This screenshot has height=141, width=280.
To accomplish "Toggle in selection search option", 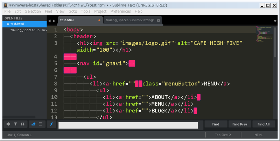I will point(41,124).
